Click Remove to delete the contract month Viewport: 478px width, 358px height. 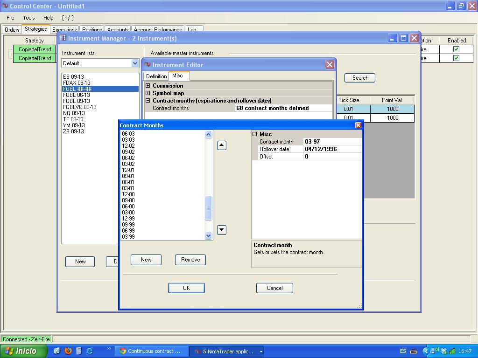[x=190, y=260]
